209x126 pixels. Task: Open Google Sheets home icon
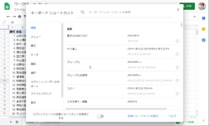[x=7, y=7]
